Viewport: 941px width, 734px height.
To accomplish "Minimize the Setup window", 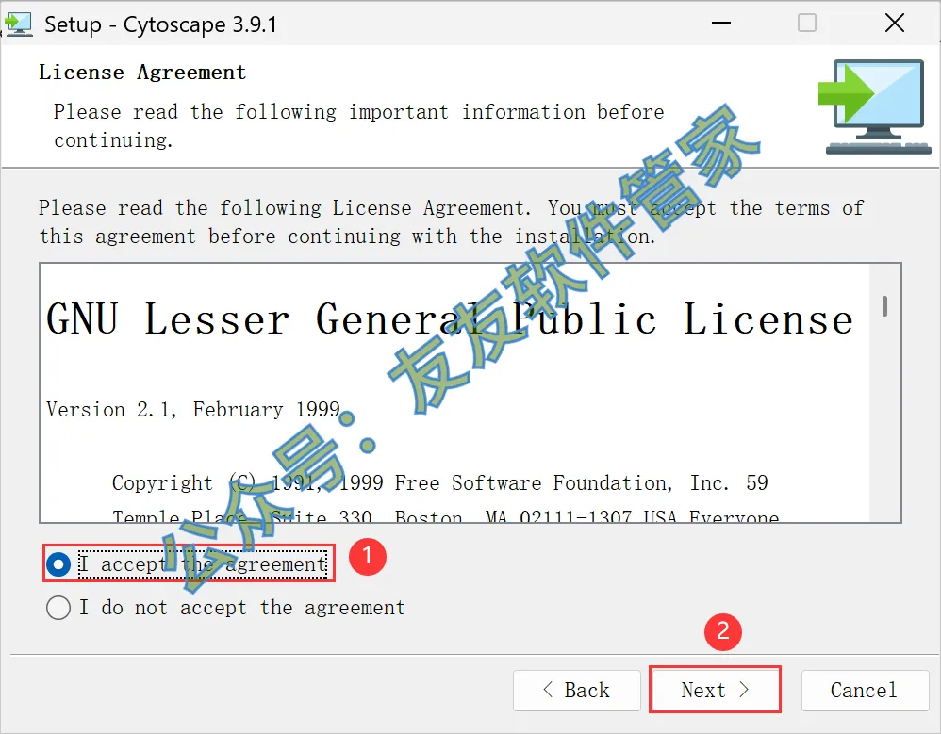I will pos(720,24).
